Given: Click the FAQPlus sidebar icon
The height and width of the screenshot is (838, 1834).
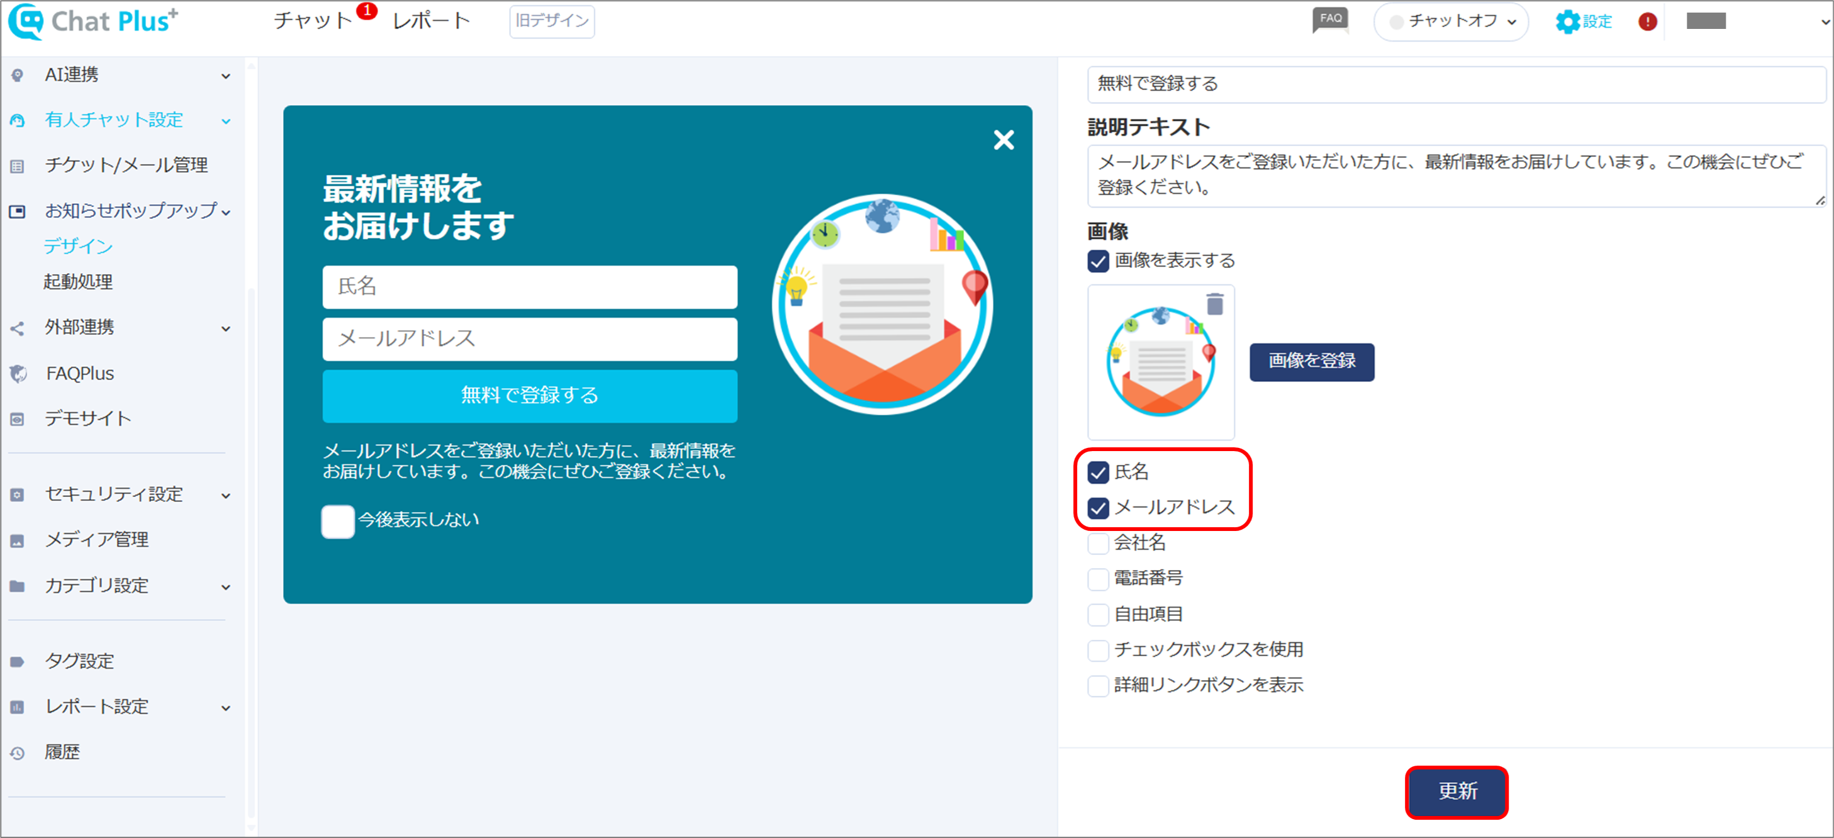Looking at the screenshot, I should [x=18, y=374].
